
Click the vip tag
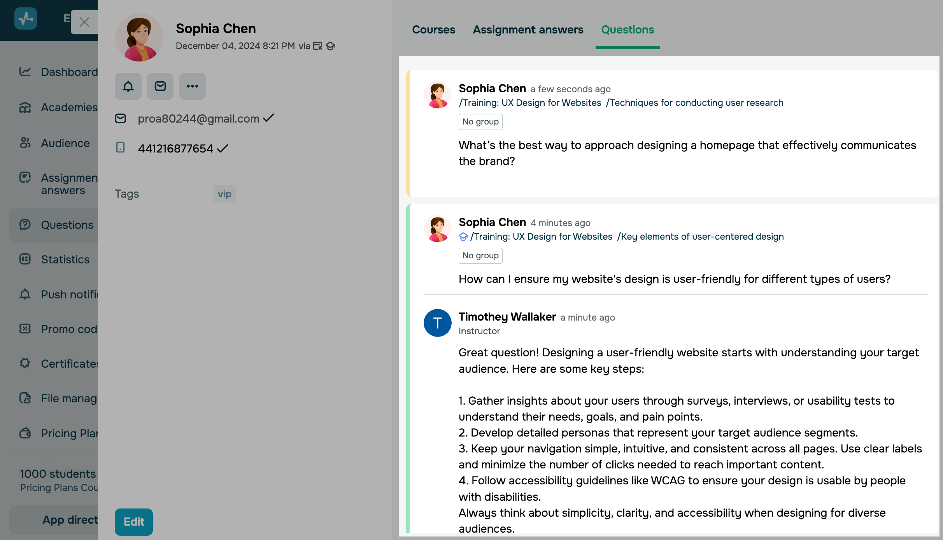click(x=224, y=194)
